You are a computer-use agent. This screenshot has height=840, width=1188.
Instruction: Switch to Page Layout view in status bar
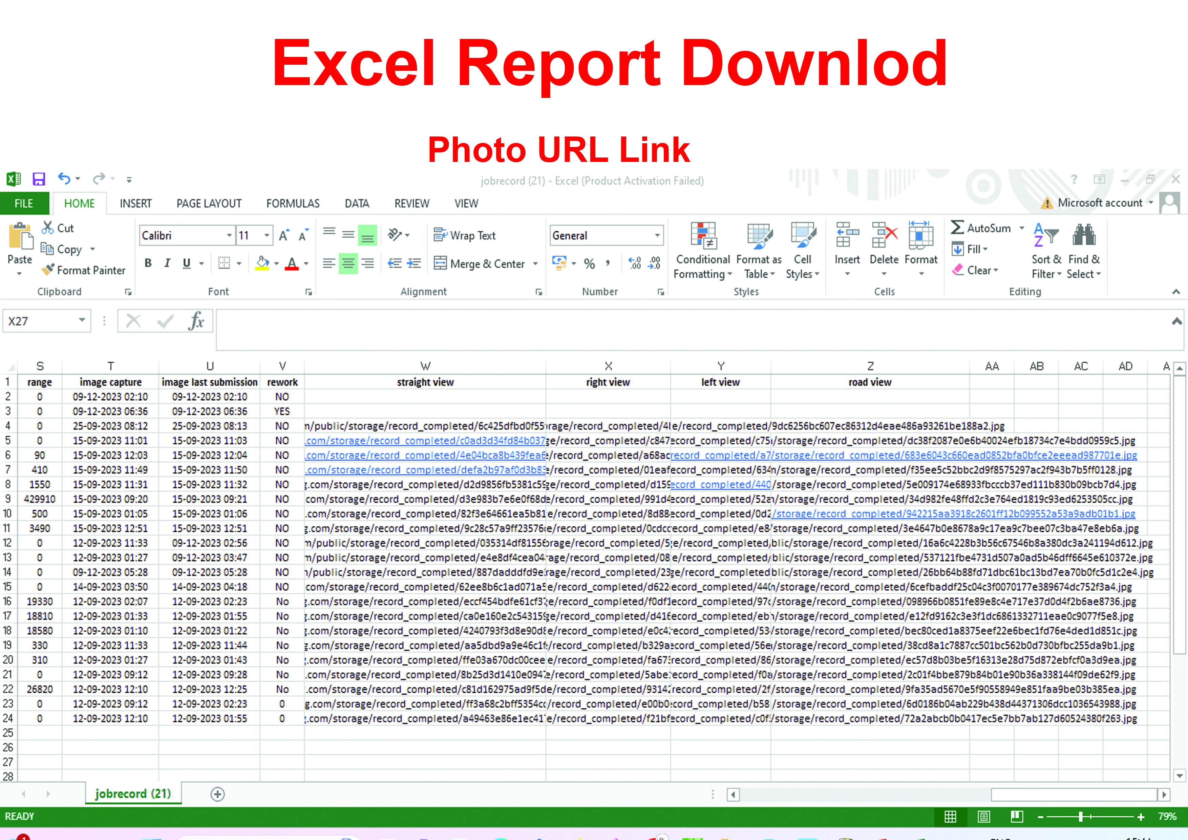pyautogui.click(x=983, y=817)
